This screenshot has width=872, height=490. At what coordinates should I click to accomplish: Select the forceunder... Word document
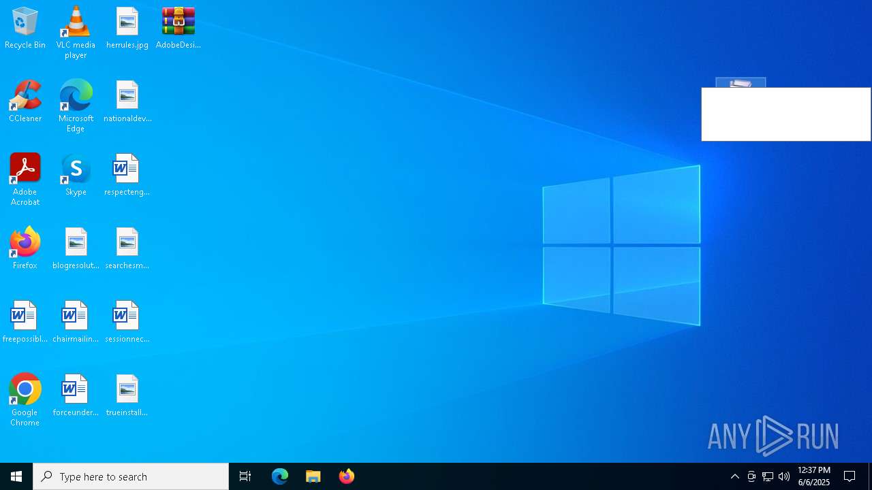pyautogui.click(x=76, y=396)
